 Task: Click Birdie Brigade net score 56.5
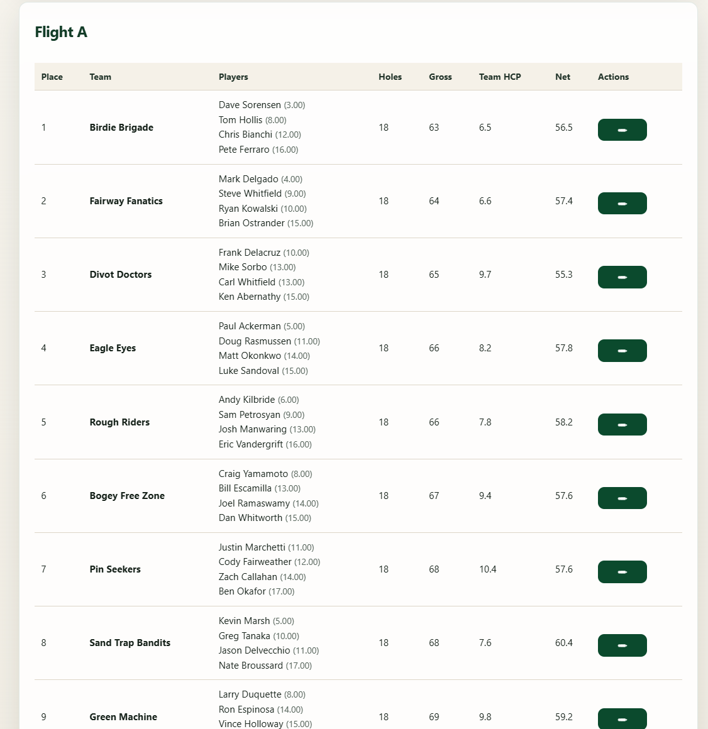[564, 128]
